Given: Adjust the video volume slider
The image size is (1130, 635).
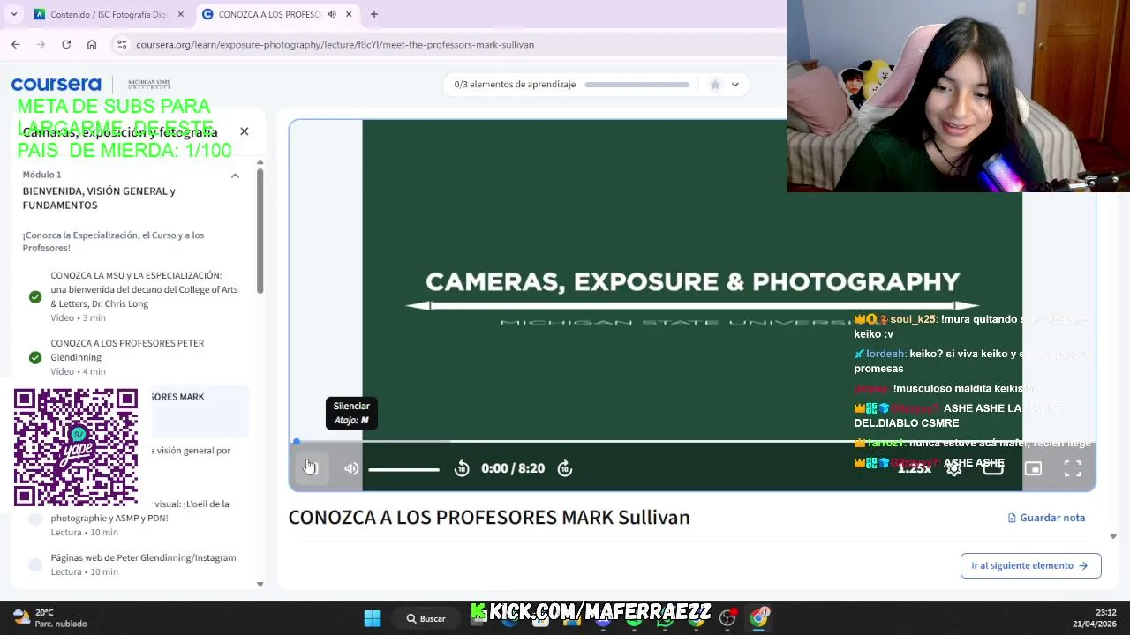Looking at the screenshot, I should [x=403, y=469].
